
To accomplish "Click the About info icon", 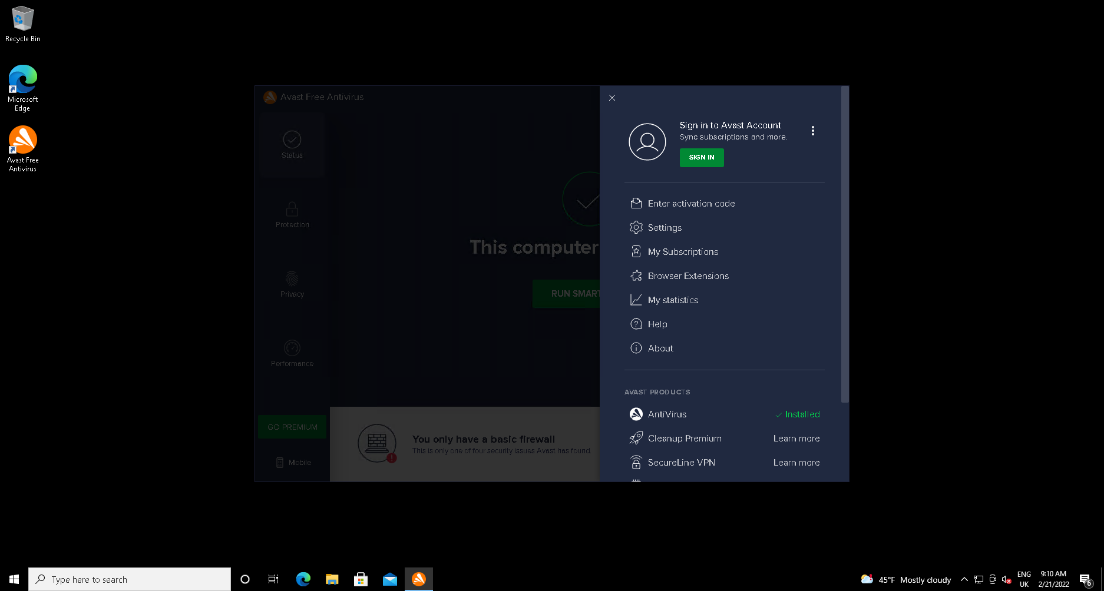I will tap(636, 348).
